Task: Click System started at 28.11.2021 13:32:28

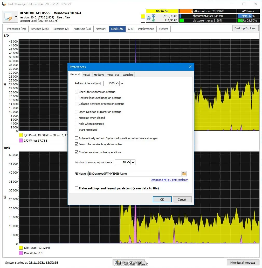Action: point(32,263)
